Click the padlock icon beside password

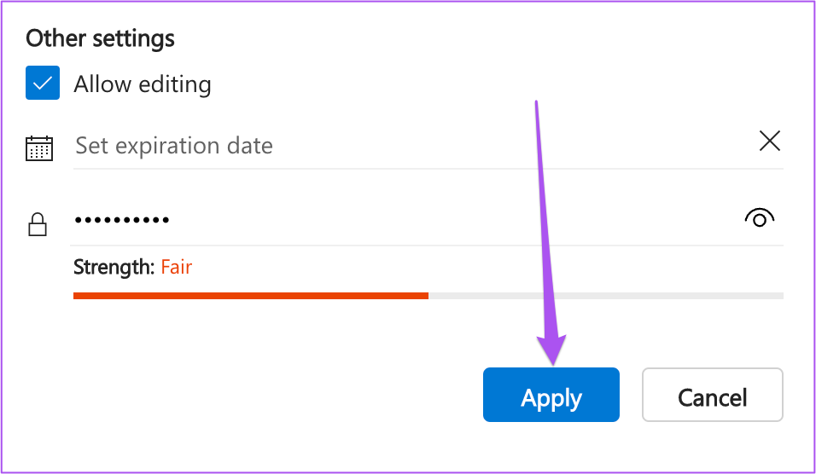tap(38, 224)
